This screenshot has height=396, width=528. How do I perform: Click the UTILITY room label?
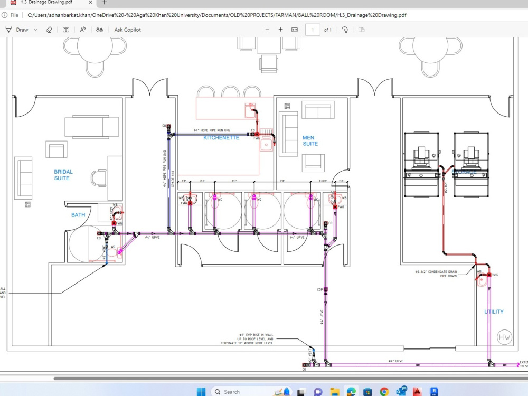[494, 312]
